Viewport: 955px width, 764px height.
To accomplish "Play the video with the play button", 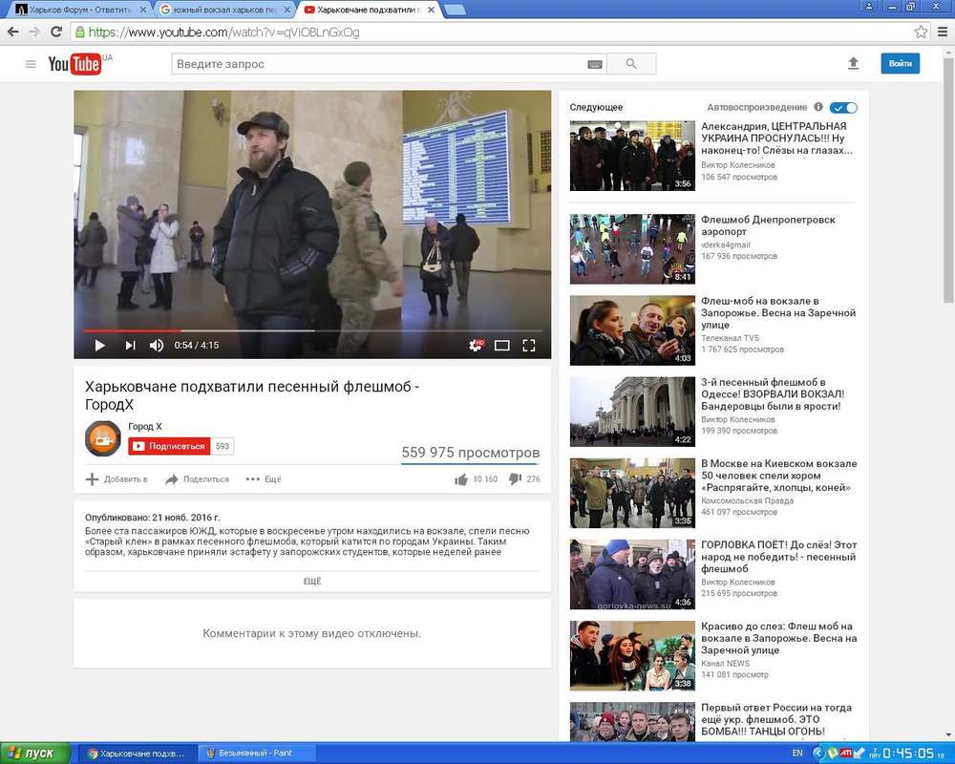I will (100, 346).
